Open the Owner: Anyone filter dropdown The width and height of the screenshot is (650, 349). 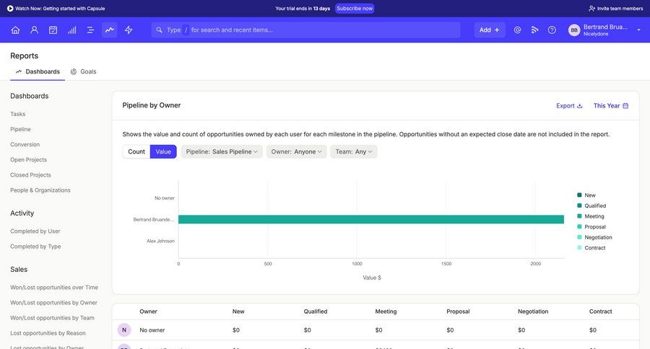[x=296, y=151]
